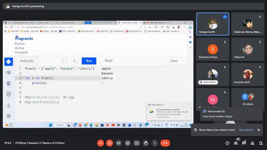Viewport: 267px width, 150px height.
Task: Select Anandhu M.D participant tile
Action: tap(248, 74)
